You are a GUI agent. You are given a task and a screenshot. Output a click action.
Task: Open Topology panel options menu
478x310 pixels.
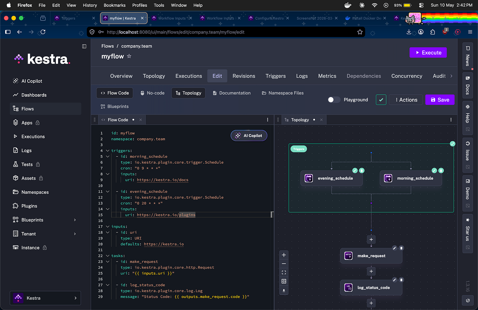tap(451, 120)
